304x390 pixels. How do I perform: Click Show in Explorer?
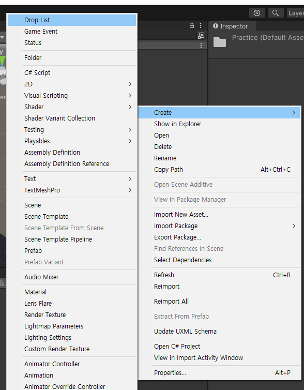point(219,124)
